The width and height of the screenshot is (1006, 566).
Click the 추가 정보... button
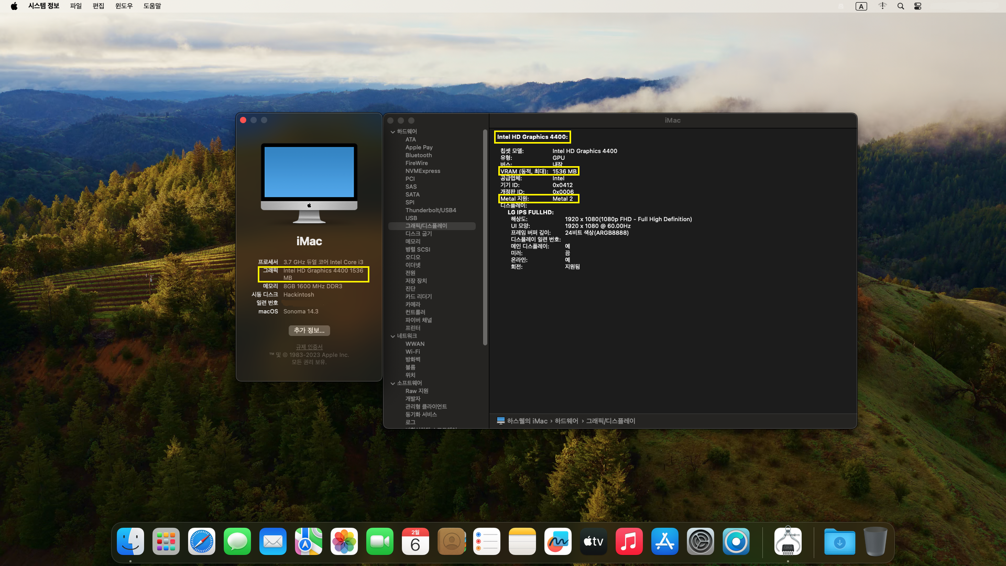(309, 331)
